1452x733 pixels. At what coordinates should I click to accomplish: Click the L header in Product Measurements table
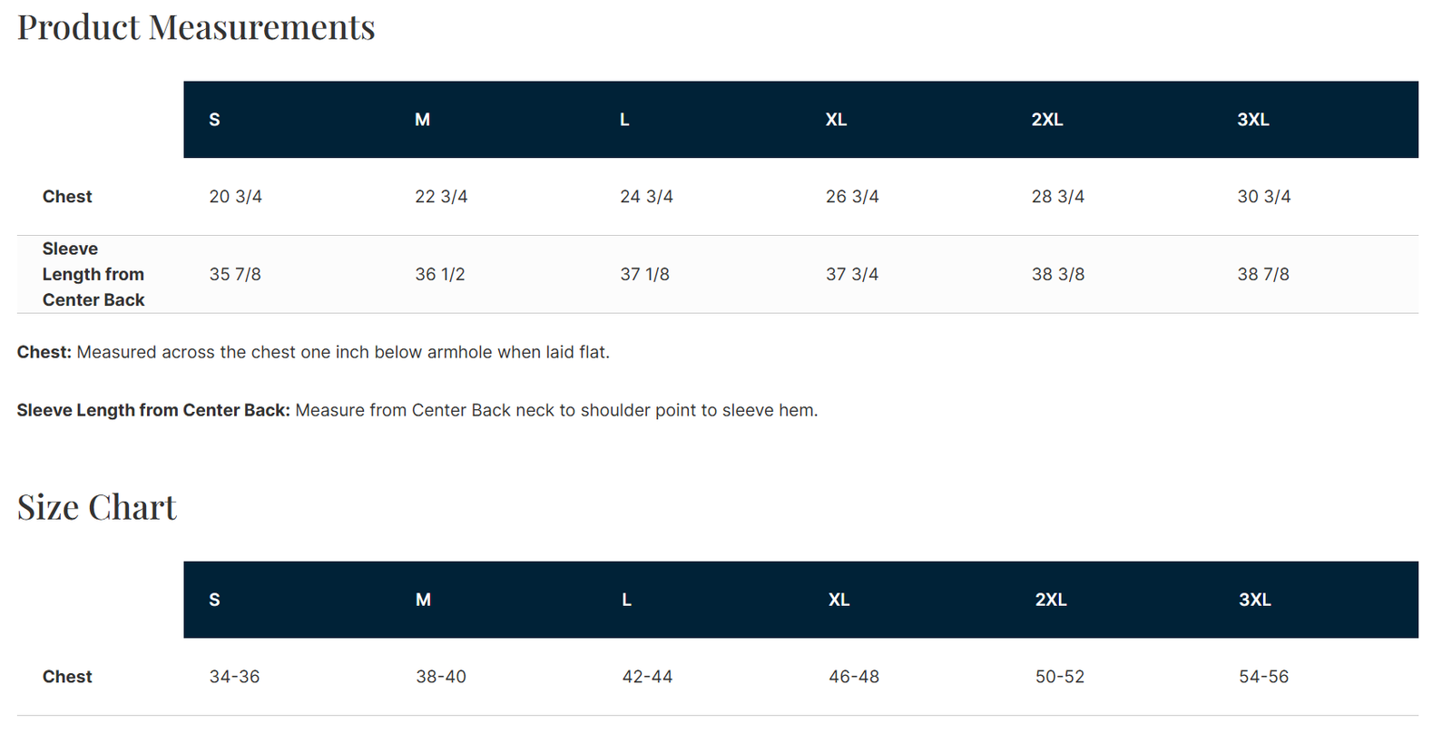pyautogui.click(x=624, y=120)
